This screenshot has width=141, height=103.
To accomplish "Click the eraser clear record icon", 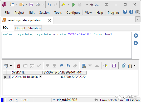I will coord(75,66).
